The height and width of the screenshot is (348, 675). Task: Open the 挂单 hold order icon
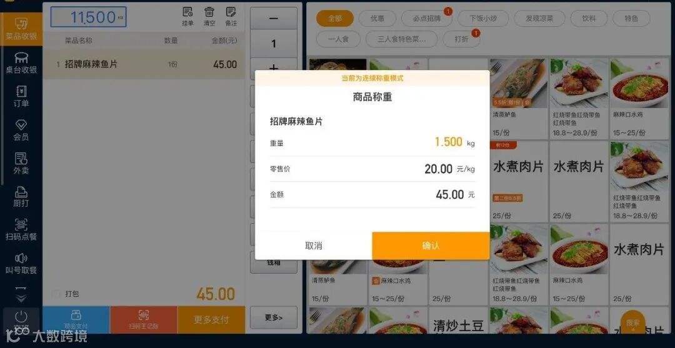coord(187,16)
